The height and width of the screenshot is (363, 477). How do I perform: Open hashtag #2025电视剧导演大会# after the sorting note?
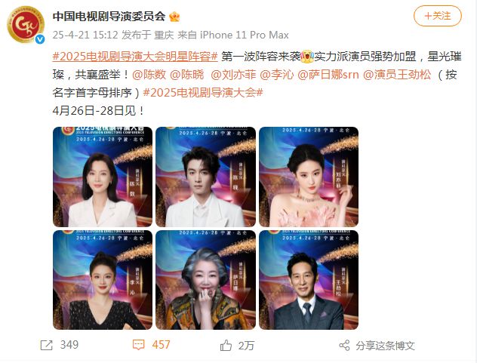[203, 93]
